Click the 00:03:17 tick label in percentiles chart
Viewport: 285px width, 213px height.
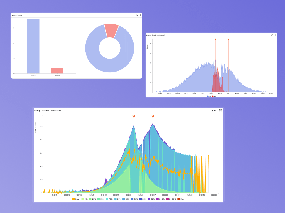[x=153, y=195]
